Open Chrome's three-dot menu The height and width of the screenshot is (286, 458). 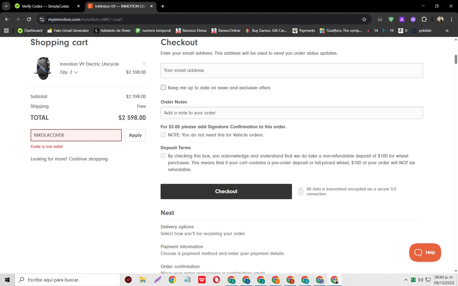click(x=451, y=19)
